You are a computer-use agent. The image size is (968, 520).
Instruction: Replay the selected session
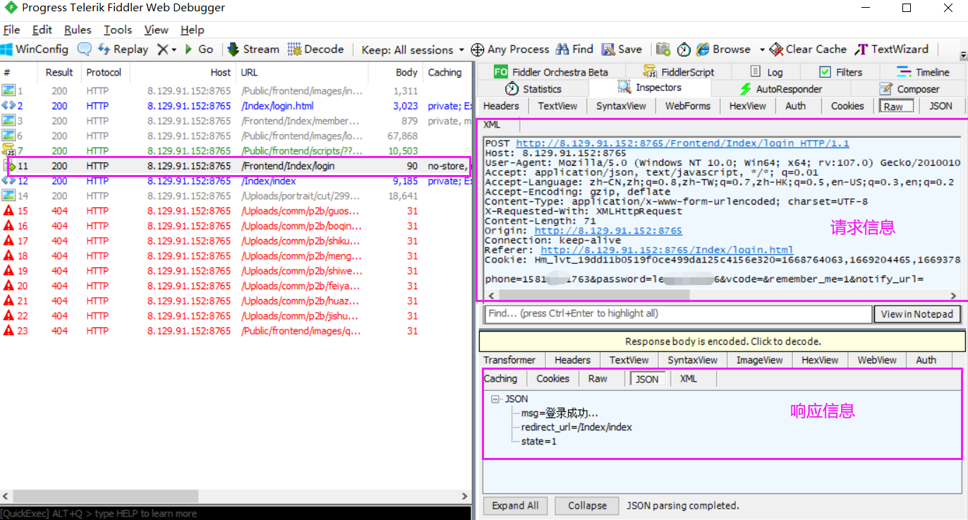122,49
